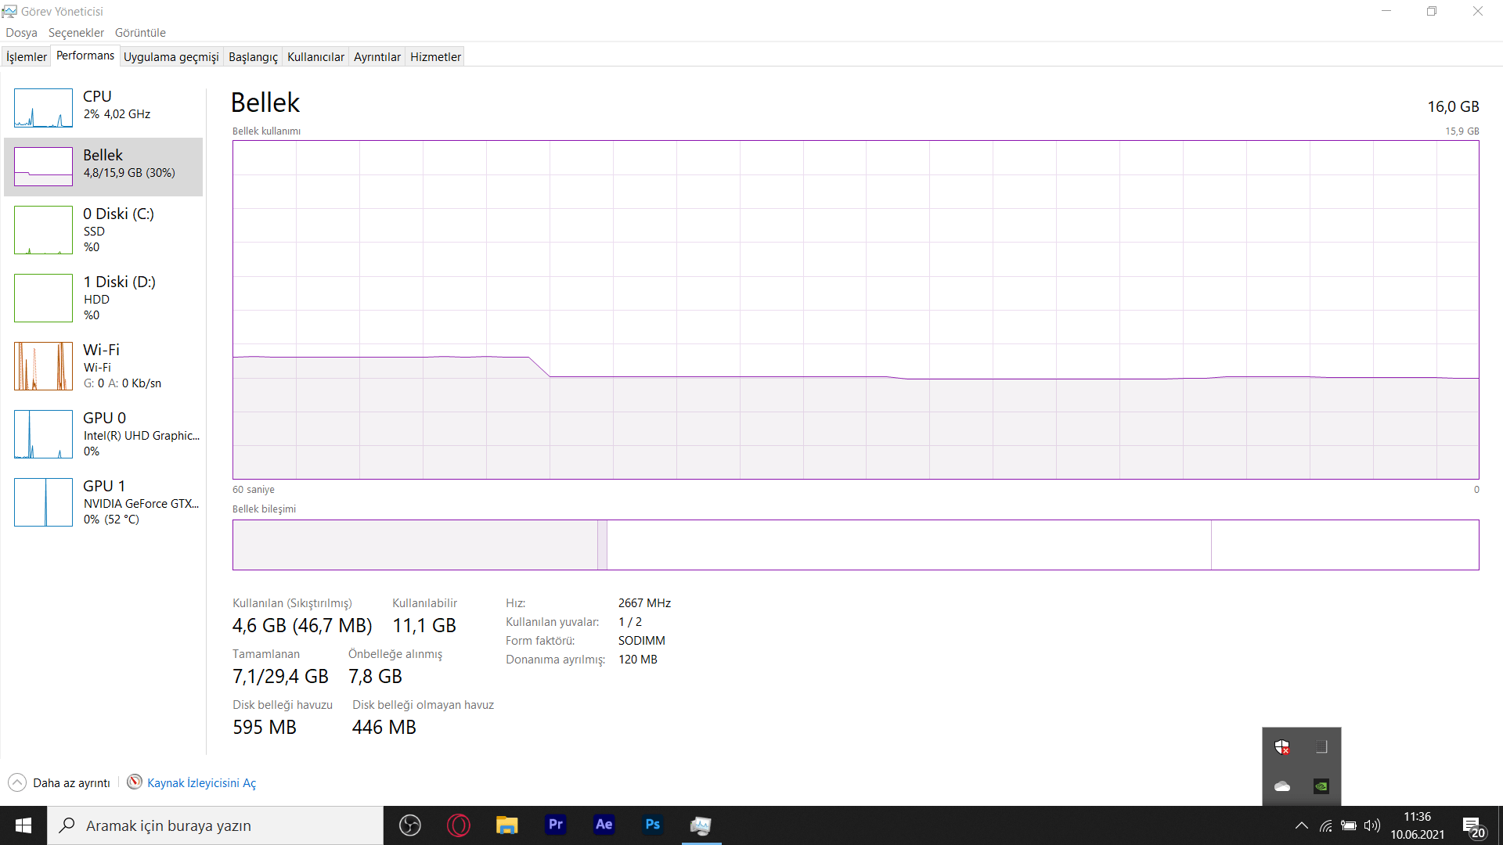Open the Seçenekler menu
The width and height of the screenshot is (1503, 845).
coord(76,32)
